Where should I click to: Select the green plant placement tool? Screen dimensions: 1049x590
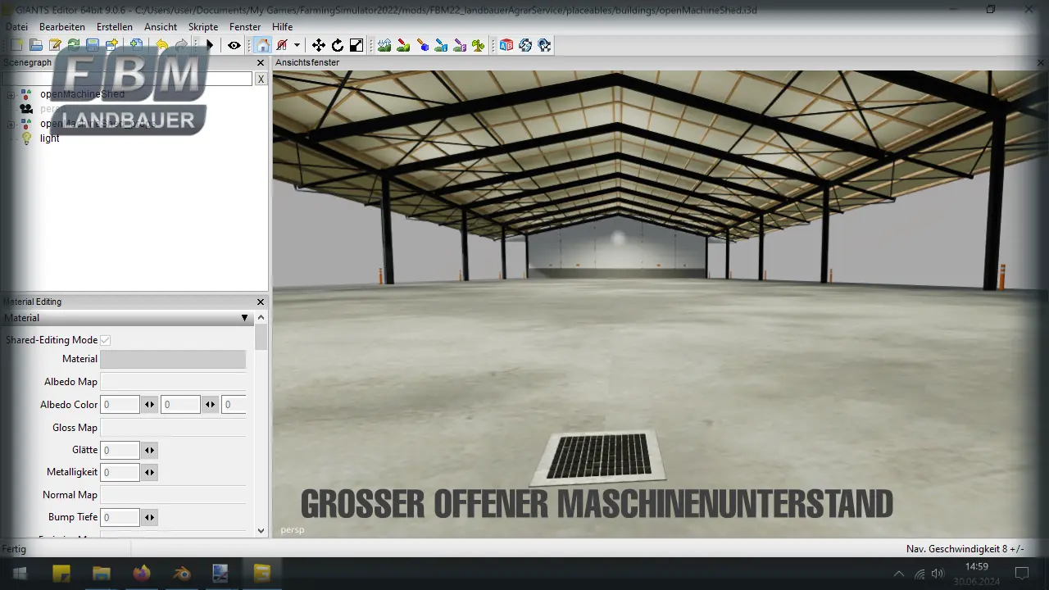(x=479, y=45)
